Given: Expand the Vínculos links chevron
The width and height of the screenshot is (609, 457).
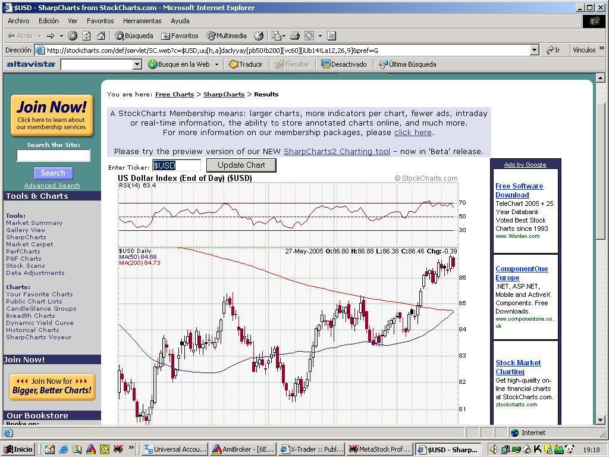Looking at the screenshot, I should coord(602,48).
